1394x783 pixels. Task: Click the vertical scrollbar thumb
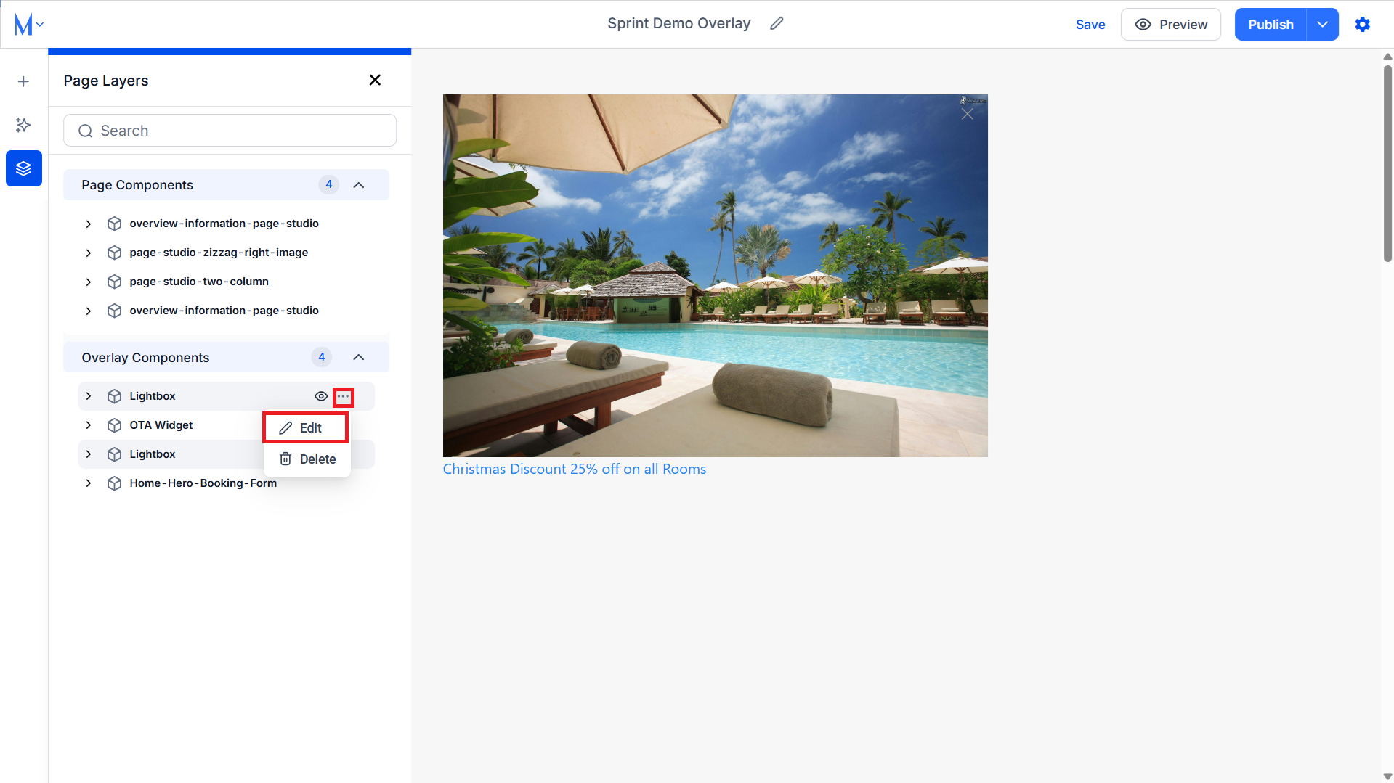point(1387,163)
